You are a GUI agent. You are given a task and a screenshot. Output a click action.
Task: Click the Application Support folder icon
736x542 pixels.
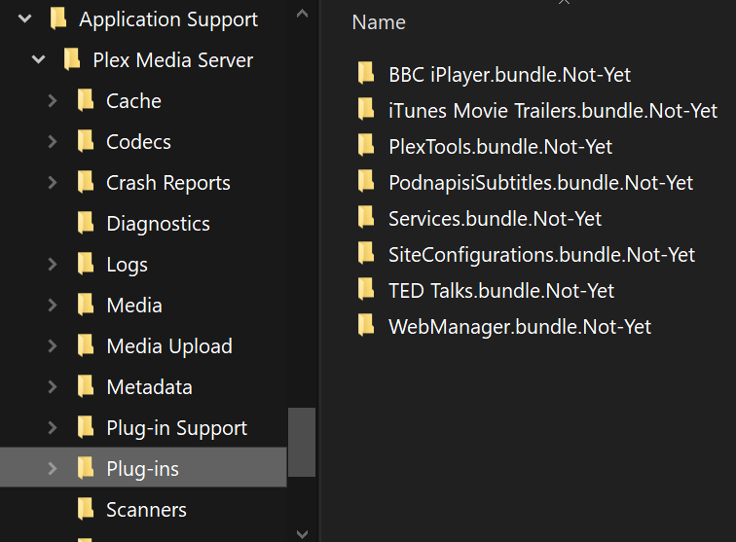tap(58, 18)
